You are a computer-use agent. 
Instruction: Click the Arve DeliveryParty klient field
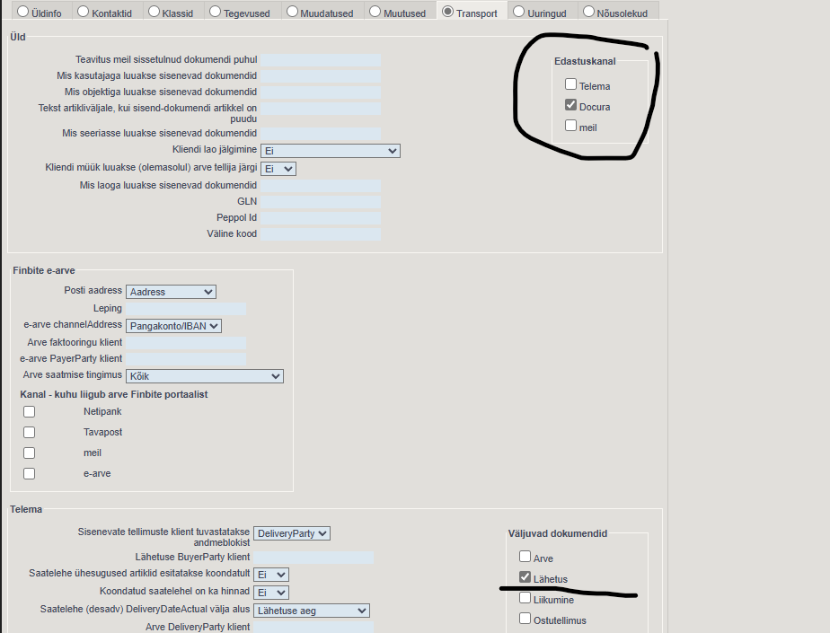coord(313,628)
